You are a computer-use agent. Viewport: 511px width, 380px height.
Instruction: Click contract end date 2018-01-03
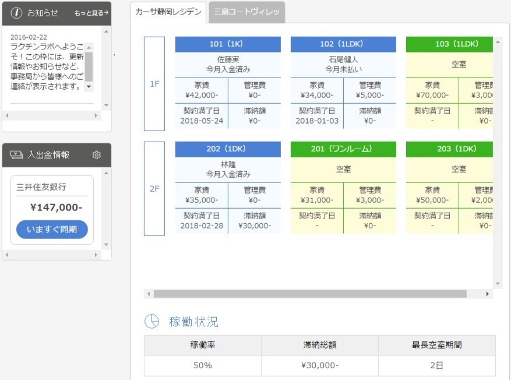pos(317,121)
